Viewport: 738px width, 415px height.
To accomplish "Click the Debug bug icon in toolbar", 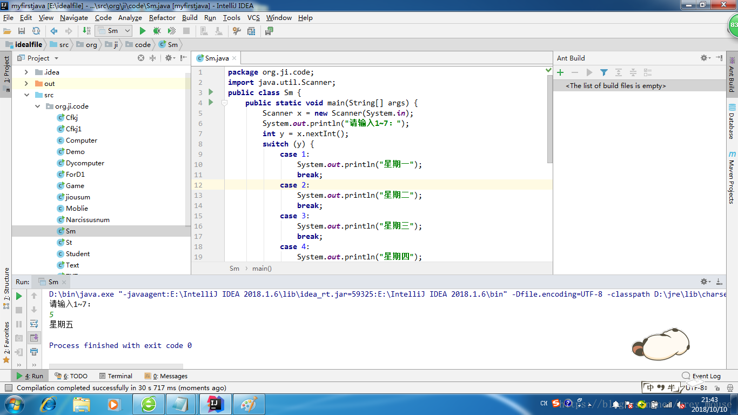I will [157, 31].
